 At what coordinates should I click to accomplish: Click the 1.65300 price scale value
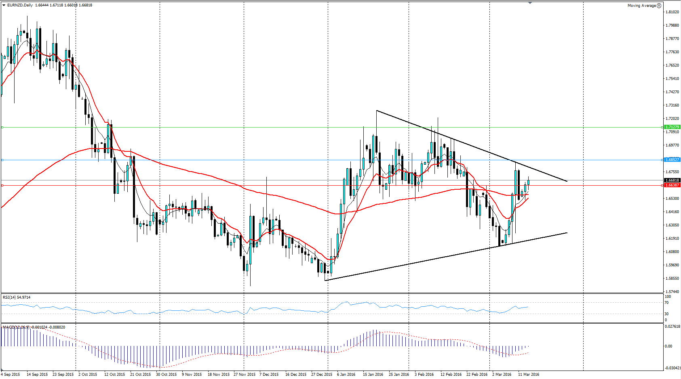(x=672, y=199)
